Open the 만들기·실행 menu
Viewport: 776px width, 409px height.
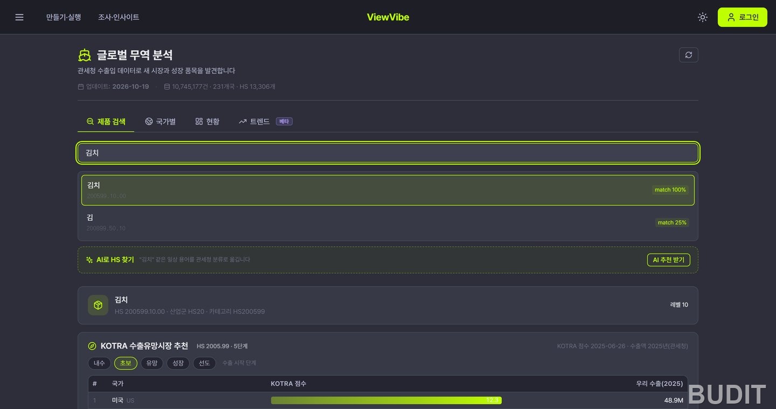click(64, 17)
